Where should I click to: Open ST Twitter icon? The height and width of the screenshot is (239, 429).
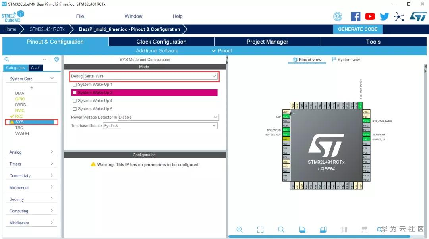pos(385,17)
